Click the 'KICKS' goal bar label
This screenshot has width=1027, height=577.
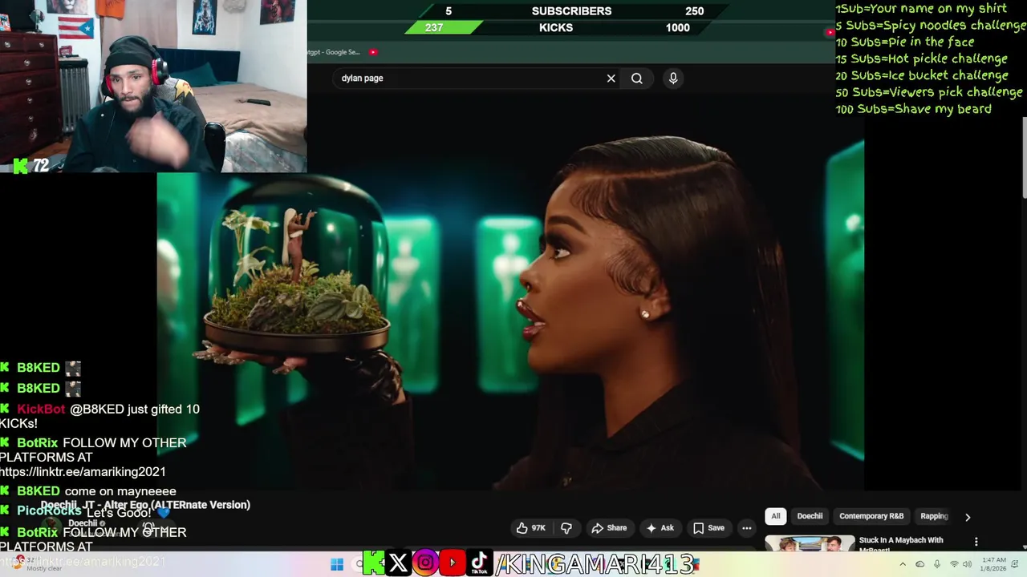pyautogui.click(x=556, y=27)
